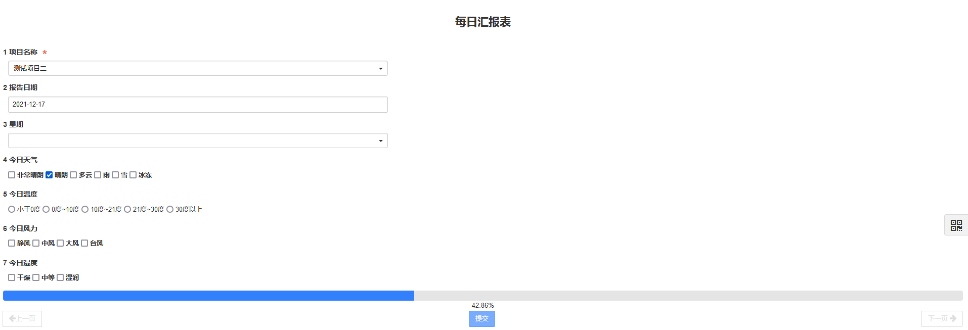The image size is (968, 330).
Task: Open the 星期 weekday dropdown
Action: tap(198, 140)
